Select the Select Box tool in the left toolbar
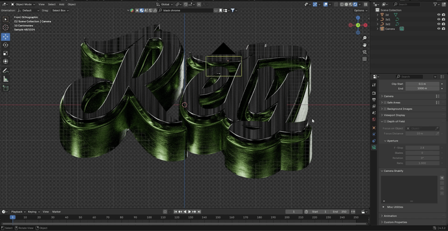This screenshot has height=231, width=448. (5, 20)
